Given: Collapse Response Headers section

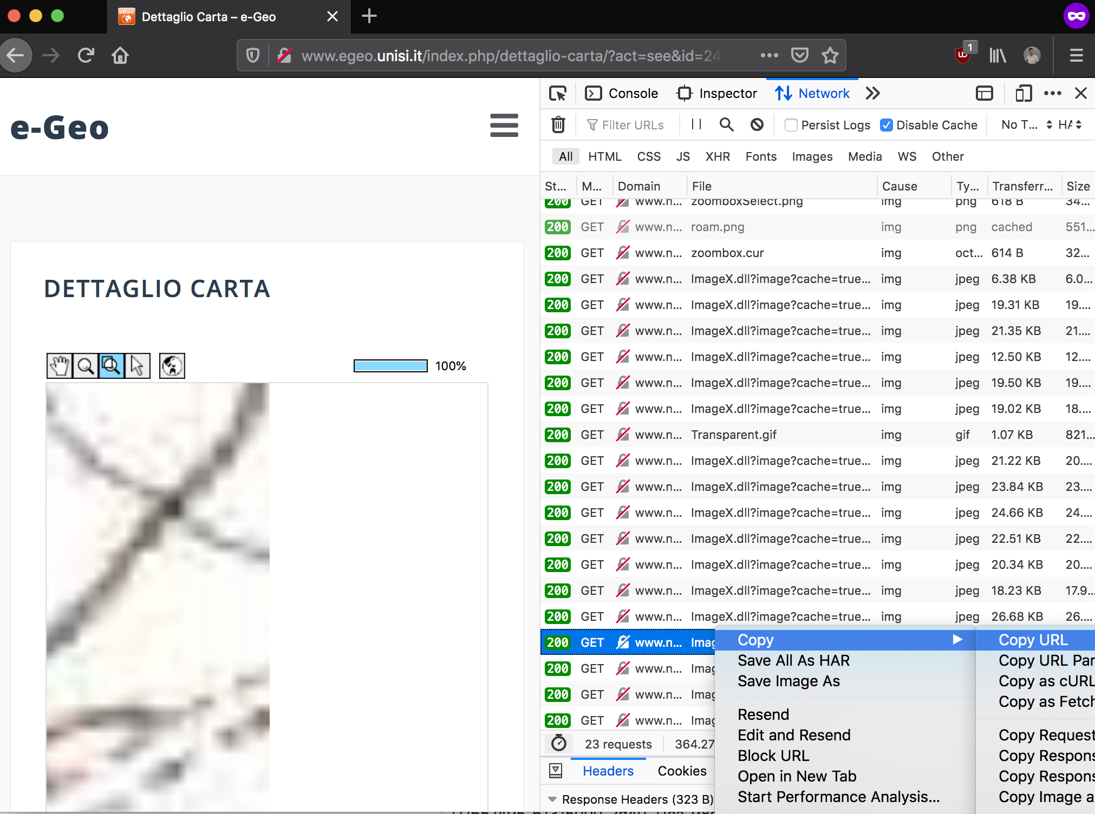Looking at the screenshot, I should (552, 799).
